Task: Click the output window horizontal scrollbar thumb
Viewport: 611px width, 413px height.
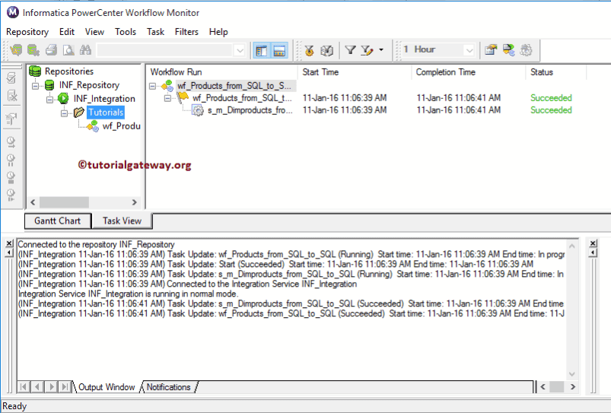Action: click(x=556, y=387)
